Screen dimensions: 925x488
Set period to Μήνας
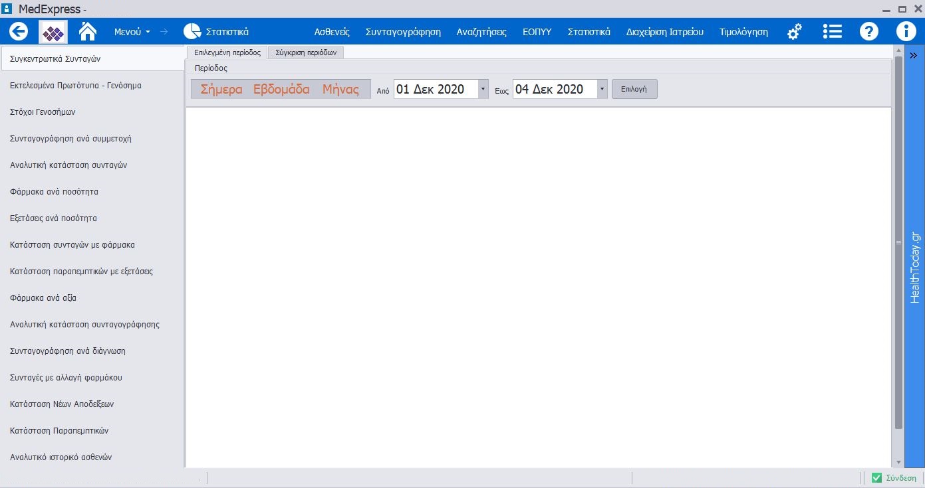coord(340,90)
